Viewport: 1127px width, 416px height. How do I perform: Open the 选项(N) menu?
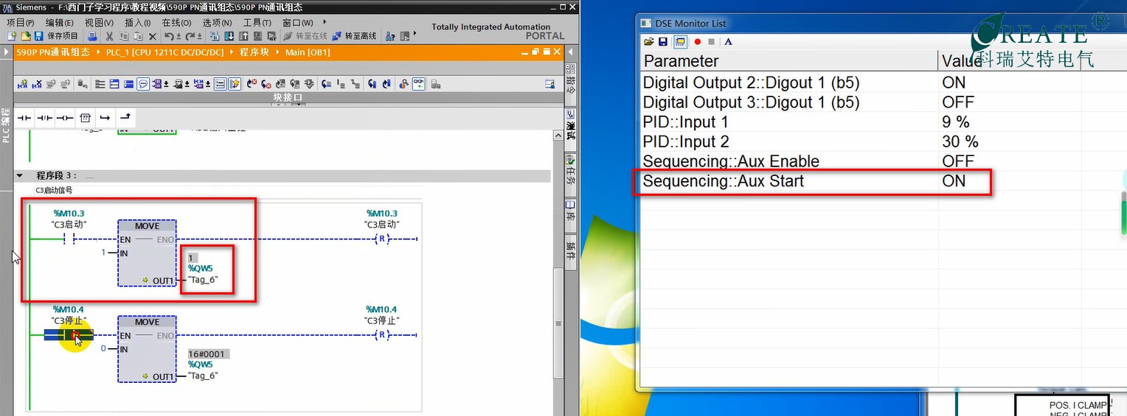point(217,22)
